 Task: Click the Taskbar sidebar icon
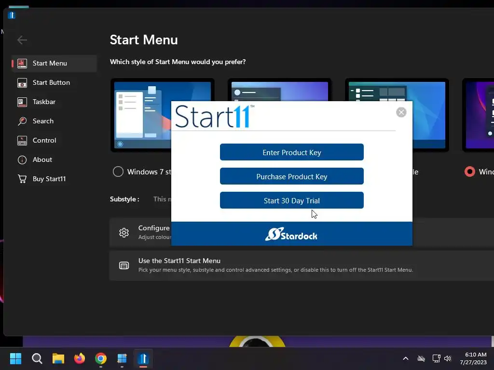[x=22, y=102]
